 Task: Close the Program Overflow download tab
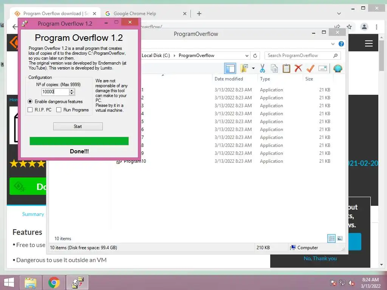pyautogui.click(x=94, y=14)
